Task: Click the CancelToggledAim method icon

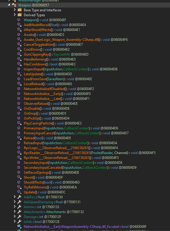Action: point(19,44)
